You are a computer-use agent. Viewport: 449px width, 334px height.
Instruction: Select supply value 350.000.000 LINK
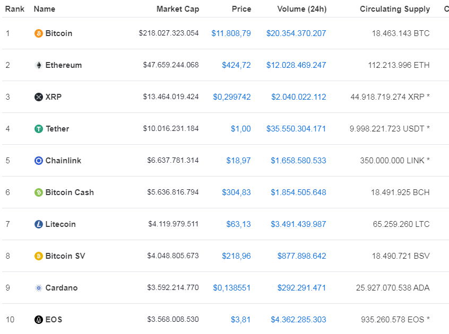(392, 161)
